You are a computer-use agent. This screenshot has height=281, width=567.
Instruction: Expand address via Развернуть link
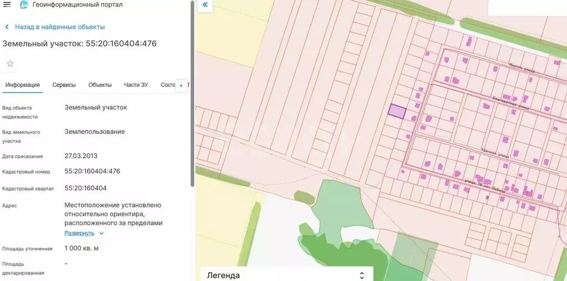coord(79,233)
